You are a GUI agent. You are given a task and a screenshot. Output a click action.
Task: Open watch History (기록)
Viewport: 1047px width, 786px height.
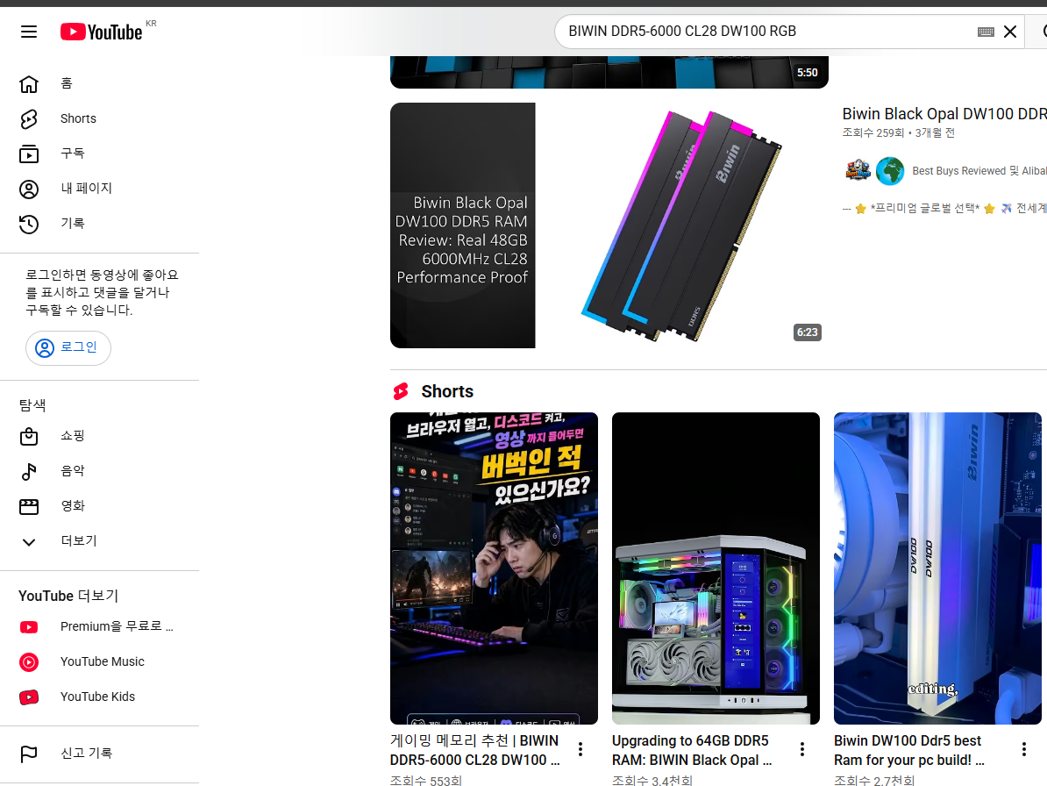click(99, 224)
